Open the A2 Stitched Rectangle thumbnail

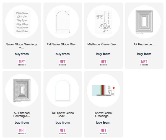(x=22, y=90)
